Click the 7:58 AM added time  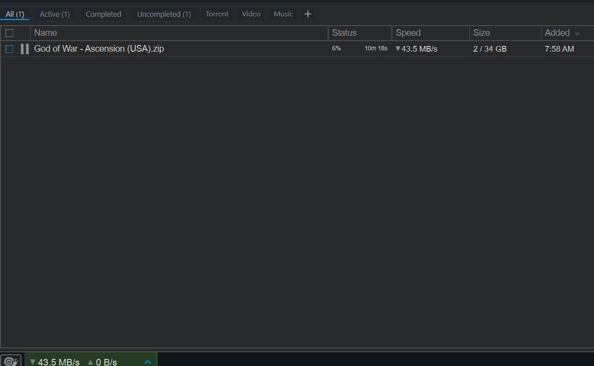560,49
